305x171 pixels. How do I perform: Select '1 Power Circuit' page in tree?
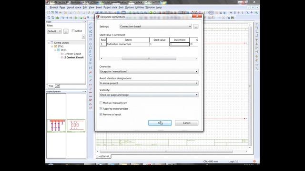click(x=72, y=54)
